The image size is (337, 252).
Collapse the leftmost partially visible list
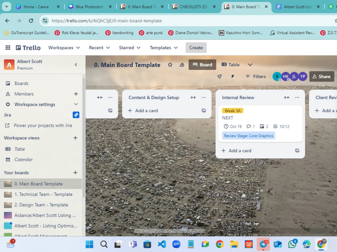tap(99, 97)
